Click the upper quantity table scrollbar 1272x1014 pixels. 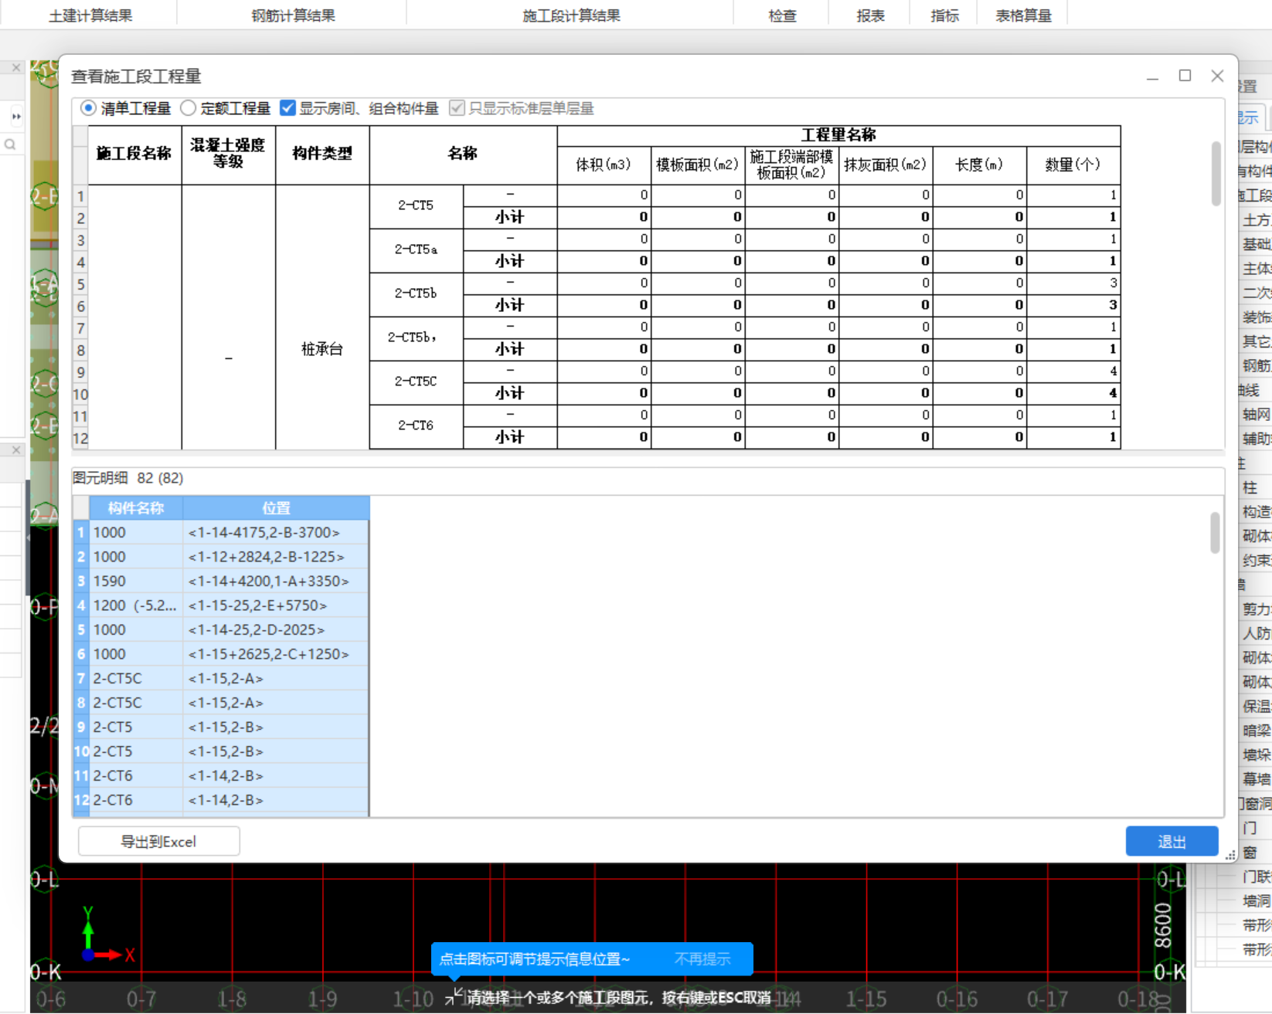click(1216, 173)
